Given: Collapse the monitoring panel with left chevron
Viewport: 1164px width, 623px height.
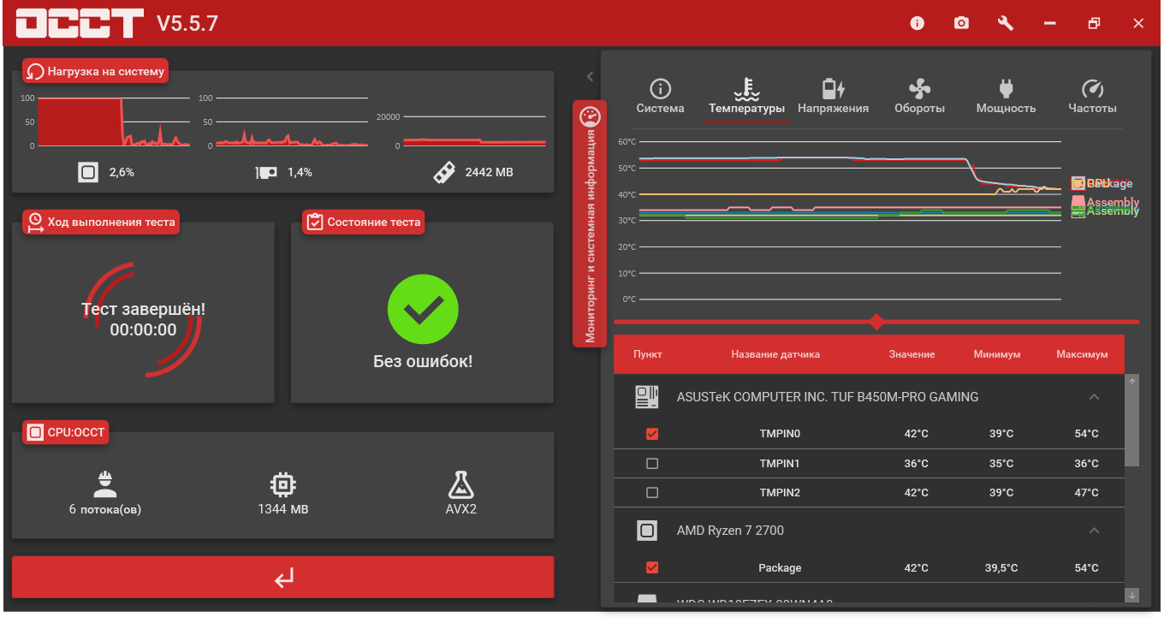Looking at the screenshot, I should coord(590,77).
